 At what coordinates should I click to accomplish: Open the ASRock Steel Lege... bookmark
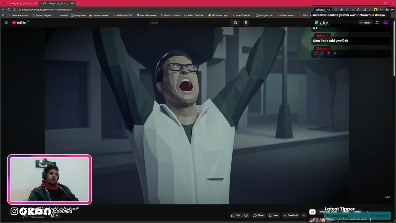[218, 15]
